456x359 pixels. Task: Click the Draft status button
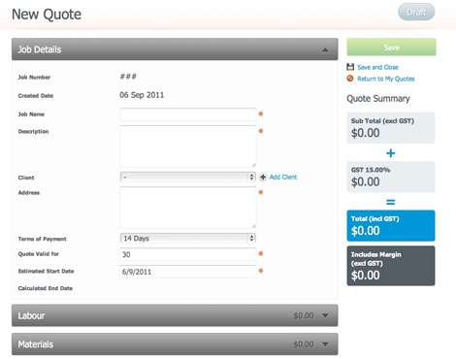click(x=416, y=13)
